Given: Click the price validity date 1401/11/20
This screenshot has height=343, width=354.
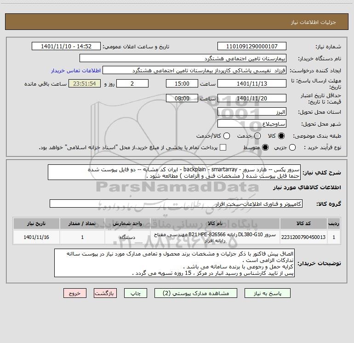Looking at the screenshot, I should pyautogui.click(x=252, y=98).
